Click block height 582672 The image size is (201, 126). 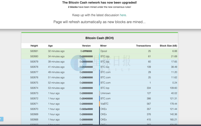[x=34, y=98]
